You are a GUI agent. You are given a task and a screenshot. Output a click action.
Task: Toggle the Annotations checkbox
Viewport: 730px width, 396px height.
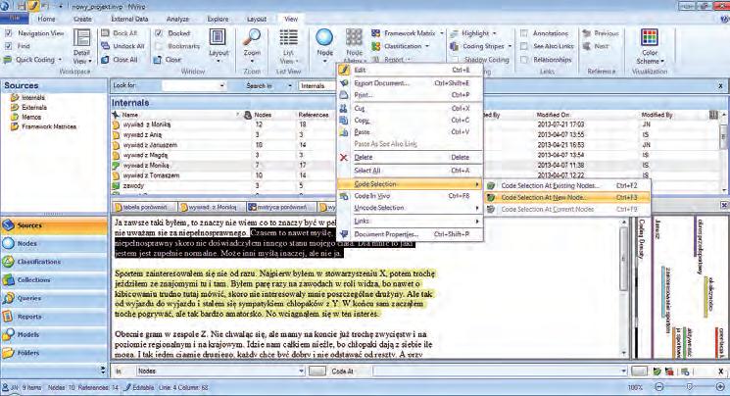point(524,33)
